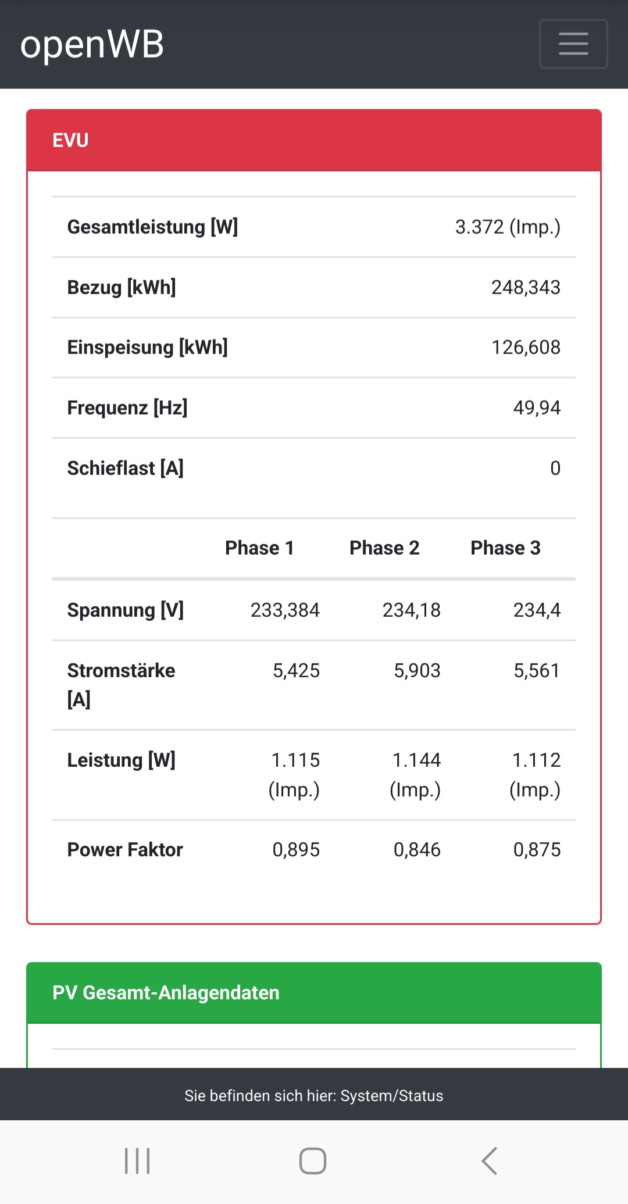
Task: Collapse the EVU card header
Action: point(313,140)
